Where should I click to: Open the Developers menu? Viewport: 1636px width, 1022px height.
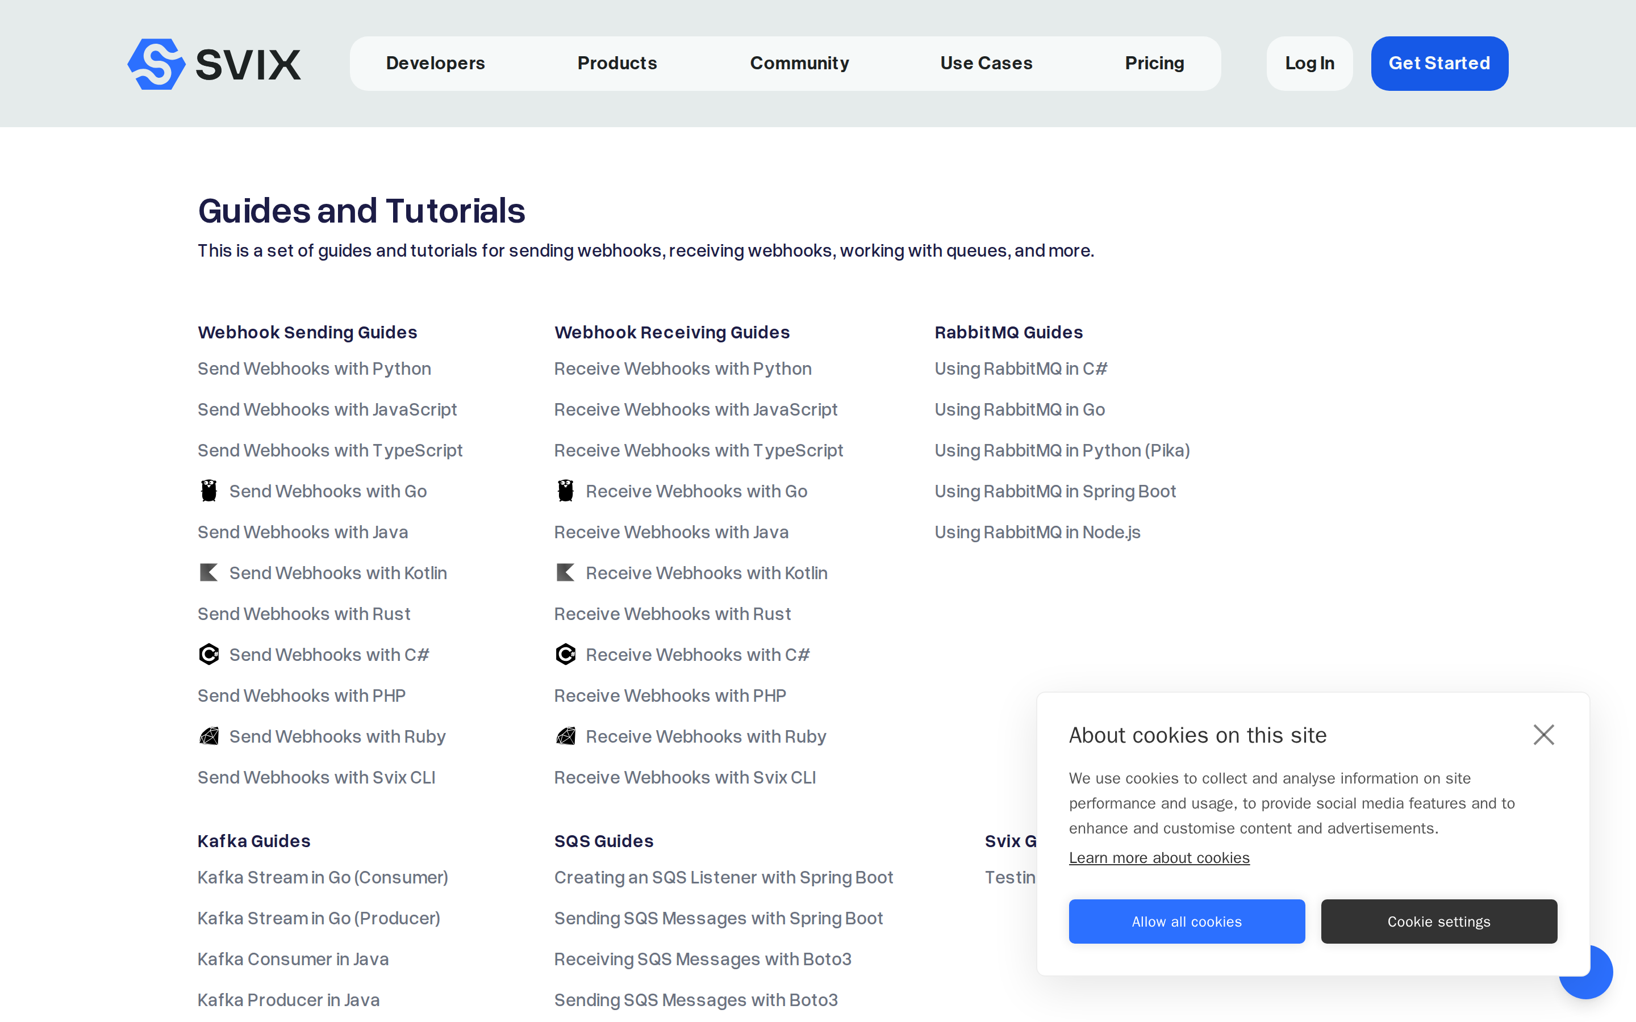[x=435, y=64]
